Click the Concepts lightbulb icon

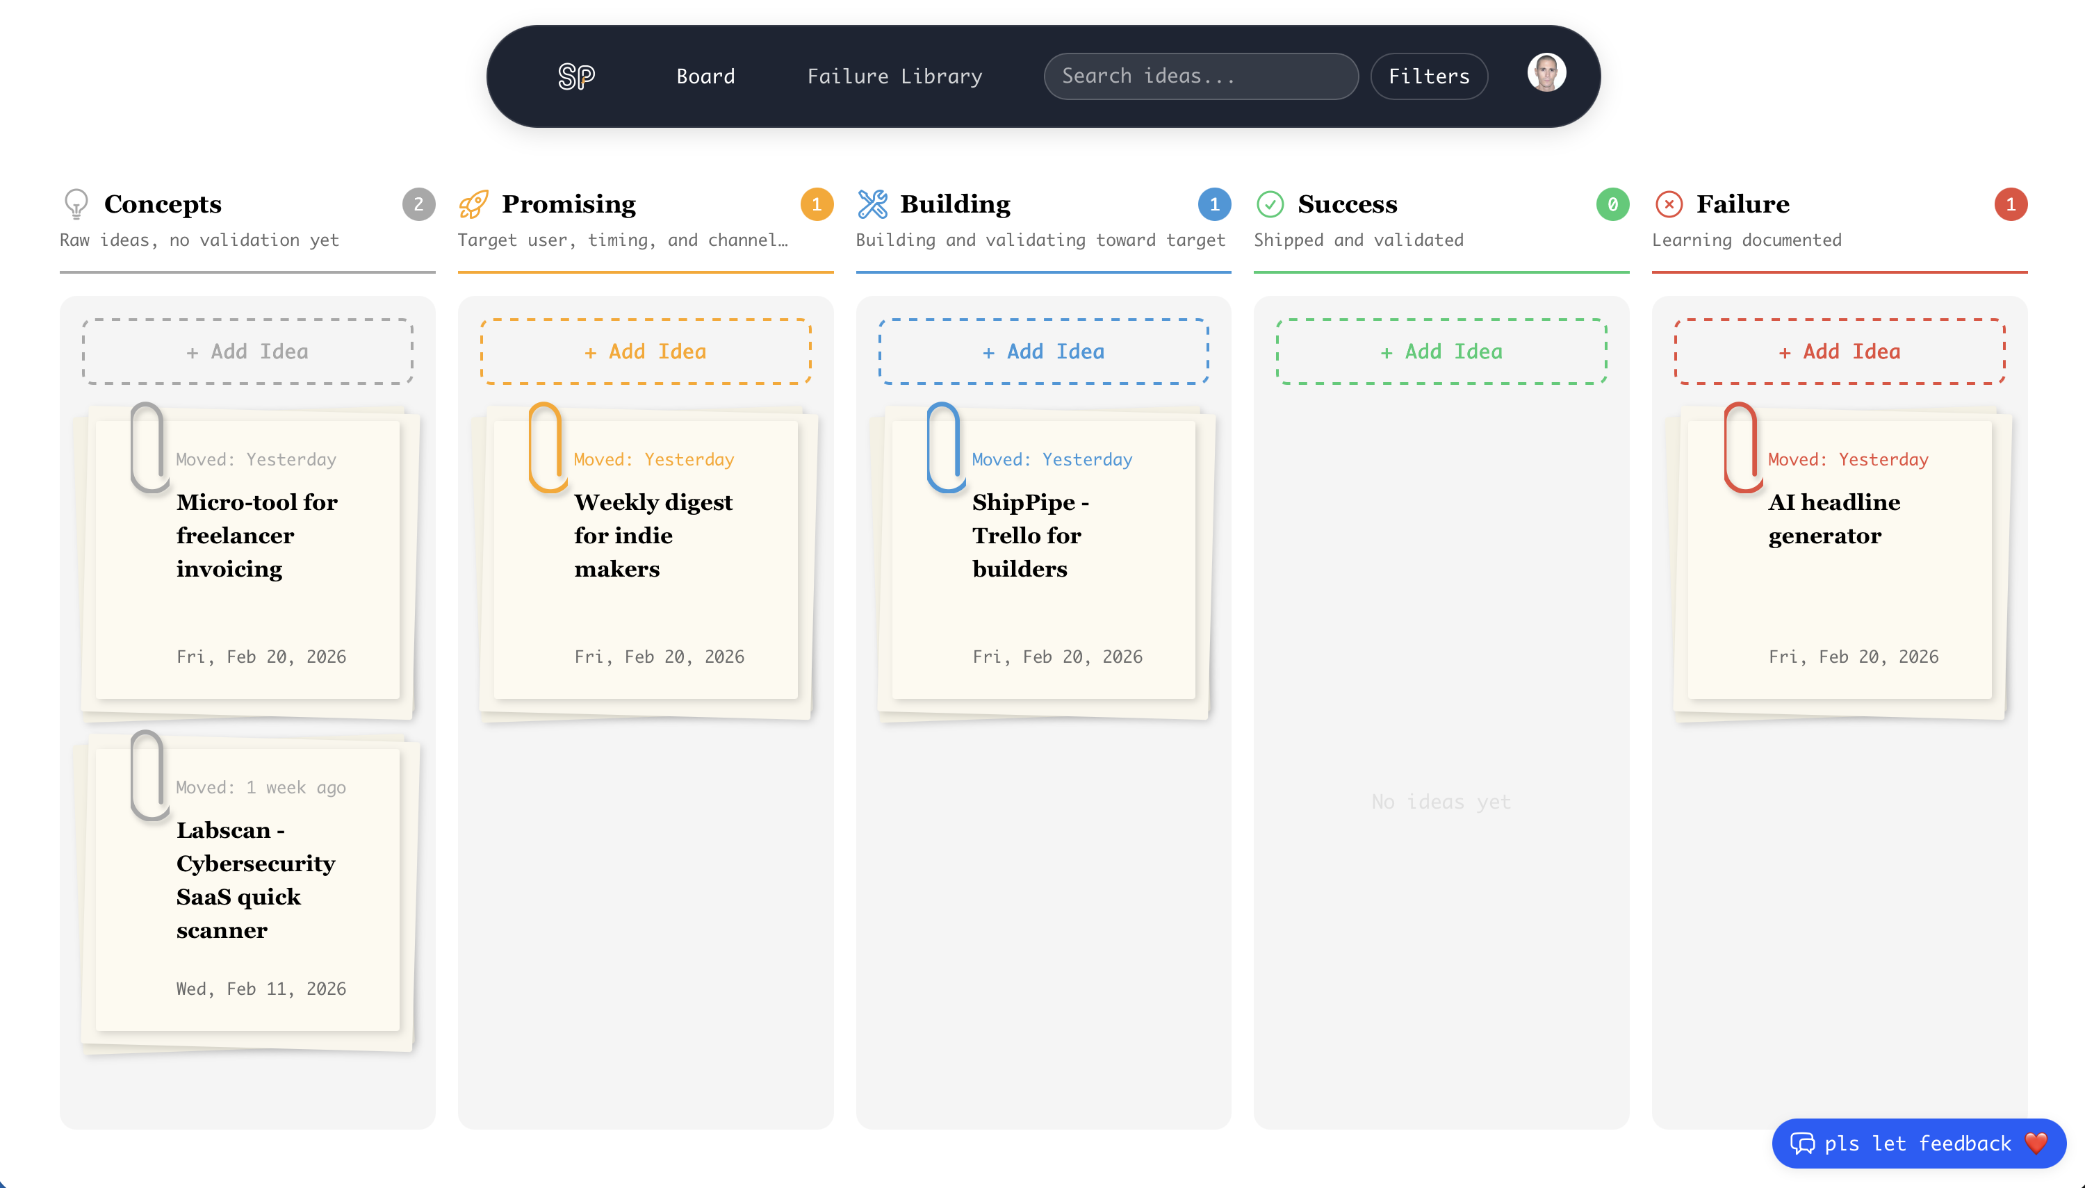[76, 204]
